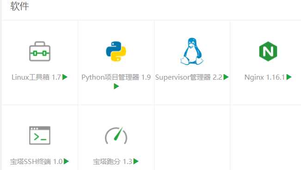Select the 宝塔跑分 1.3 label

(112, 161)
